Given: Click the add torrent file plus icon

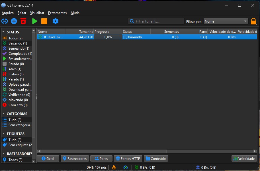Looking at the screenshot, I should point(14,21).
